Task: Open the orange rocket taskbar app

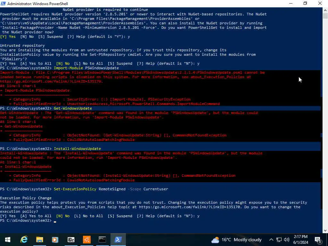Action: (x=86, y=240)
